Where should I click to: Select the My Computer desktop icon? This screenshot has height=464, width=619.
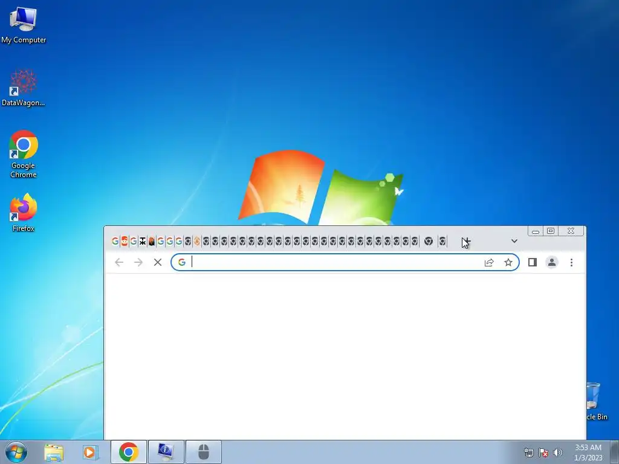click(24, 25)
